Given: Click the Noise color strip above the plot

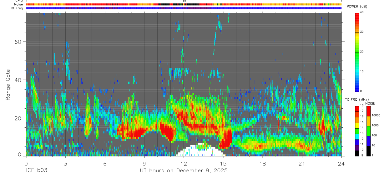Looking at the screenshot, I should 184,4.
